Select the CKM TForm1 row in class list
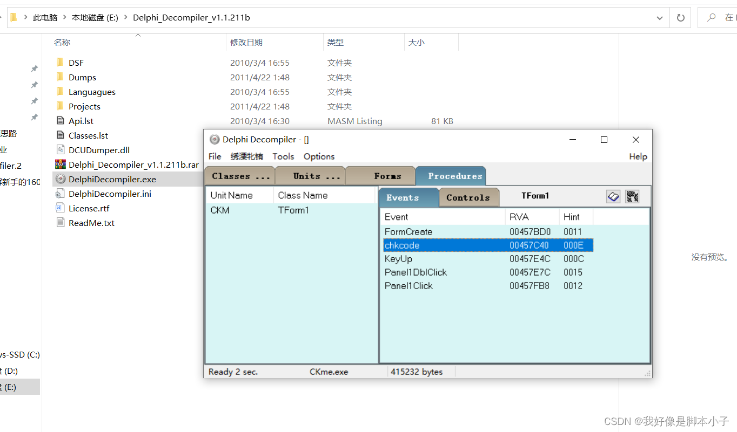The height and width of the screenshot is (432, 737). coord(291,210)
